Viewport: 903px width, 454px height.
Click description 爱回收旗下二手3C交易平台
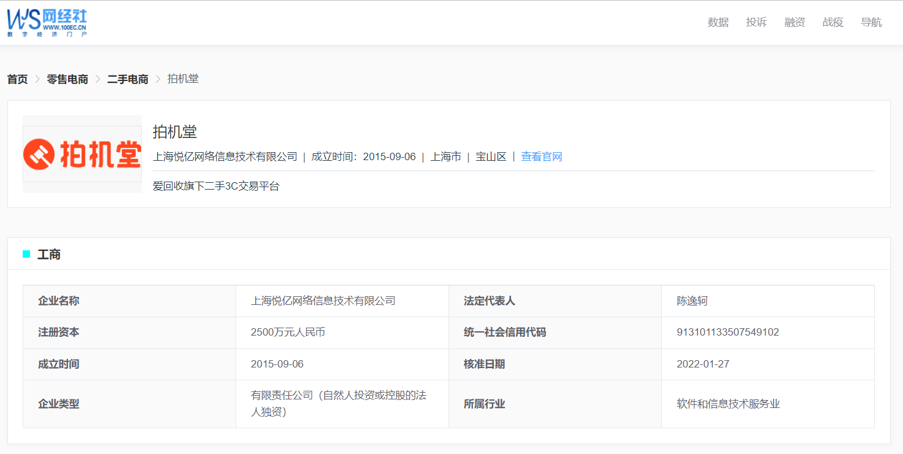click(x=216, y=186)
